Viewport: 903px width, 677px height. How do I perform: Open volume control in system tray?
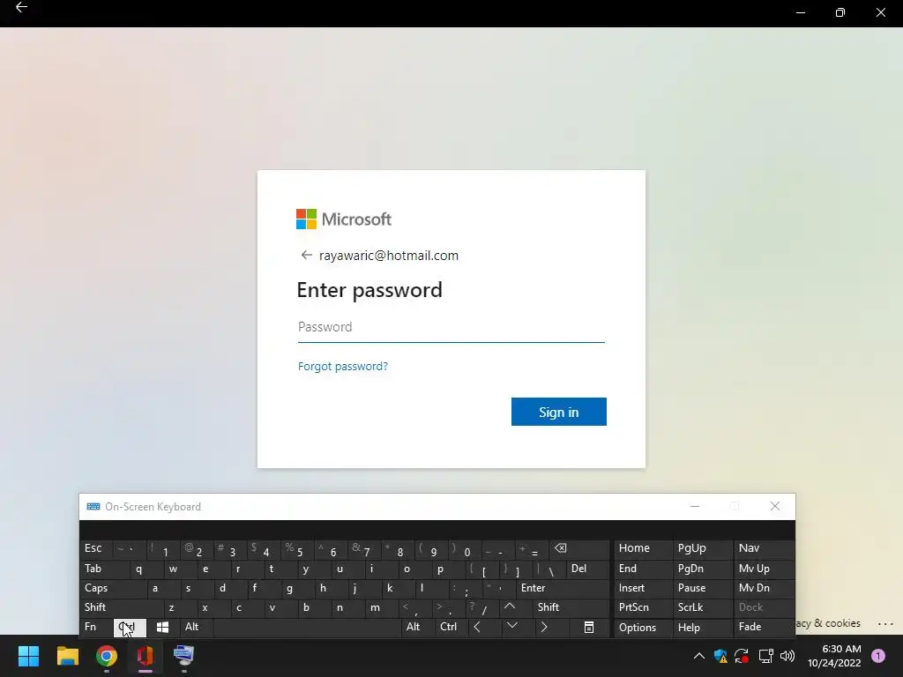coord(787,656)
